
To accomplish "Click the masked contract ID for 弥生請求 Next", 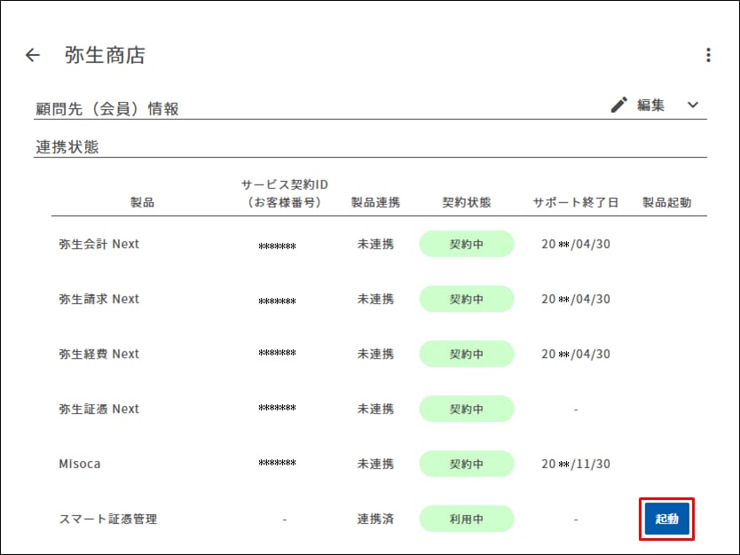I will click(x=278, y=301).
